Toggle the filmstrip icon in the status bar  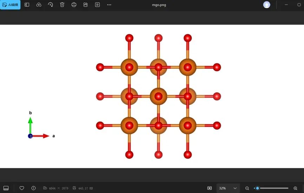6,188
